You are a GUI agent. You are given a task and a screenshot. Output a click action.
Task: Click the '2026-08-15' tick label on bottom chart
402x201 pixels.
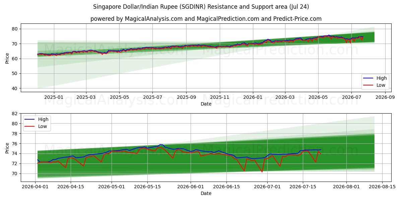(382, 187)
